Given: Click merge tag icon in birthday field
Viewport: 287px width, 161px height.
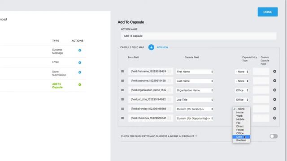Looking at the screenshot, I should [x=170, y=109].
